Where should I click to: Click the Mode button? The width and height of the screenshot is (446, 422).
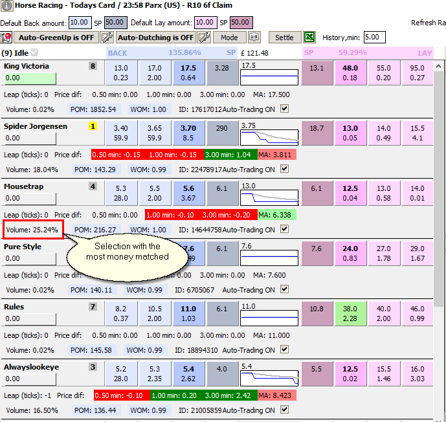(x=230, y=38)
